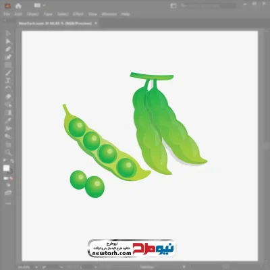Expand the Arrange Documents dropdown arrow
270x270 pixels.
click(x=45, y=5)
